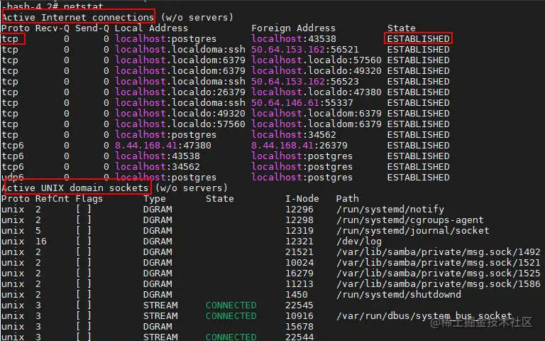This screenshot has width=545, height=341.
Task: Click DGRAM in the /dev/log row
Action: [x=158, y=242]
